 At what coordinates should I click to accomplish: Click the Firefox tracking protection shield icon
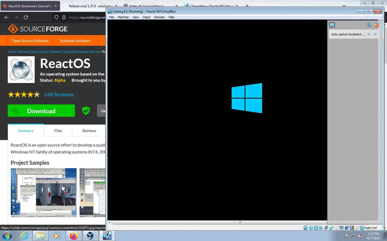[56, 17]
